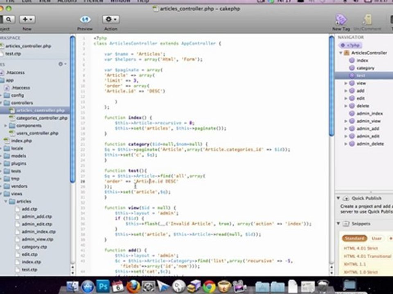Expand the add function in Navigator
This screenshot has width=393, height=294.
click(x=346, y=91)
